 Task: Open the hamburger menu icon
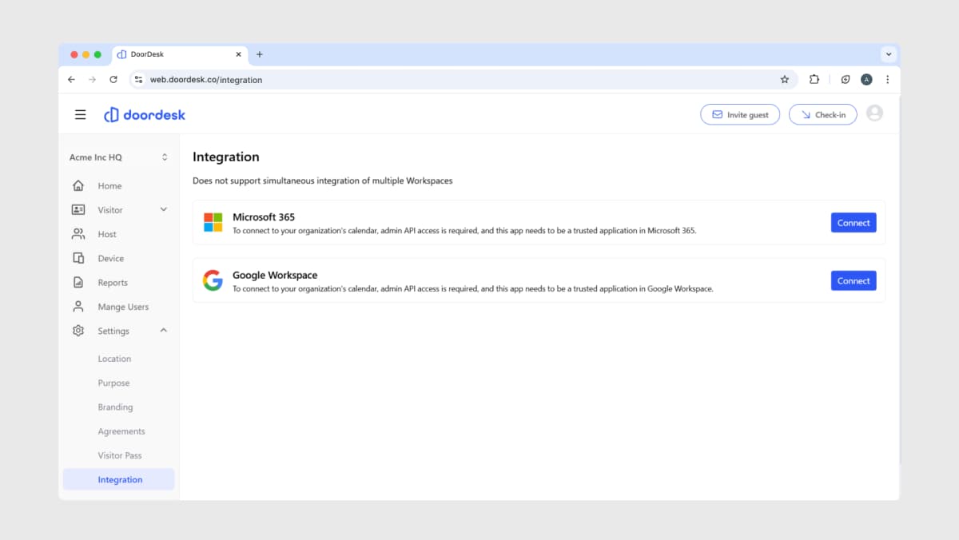pyautogui.click(x=80, y=114)
